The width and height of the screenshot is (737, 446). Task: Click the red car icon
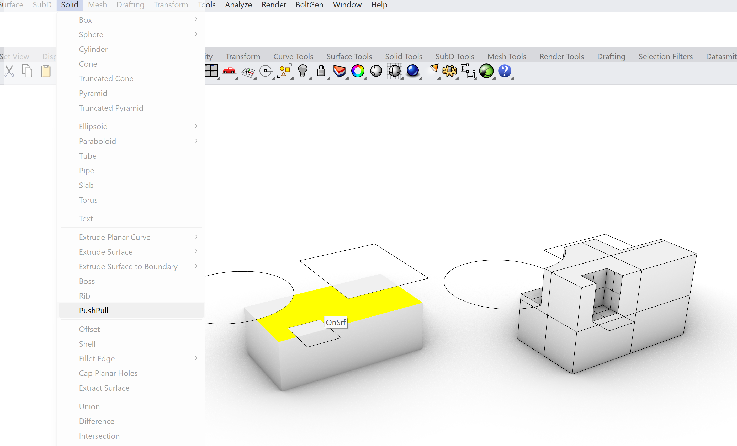[x=229, y=71]
